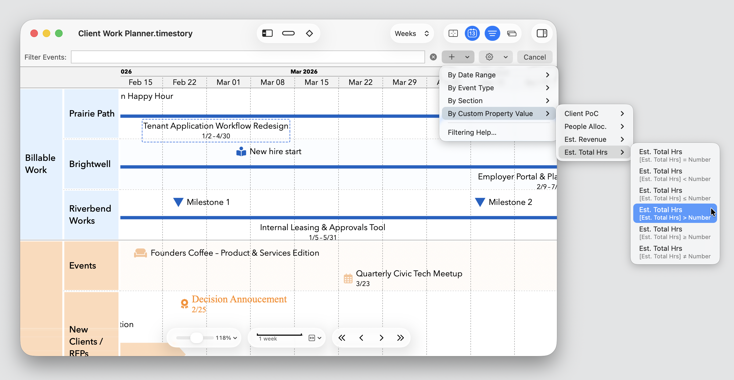
Task: Toggle the right inspector sidebar
Action: (541, 33)
